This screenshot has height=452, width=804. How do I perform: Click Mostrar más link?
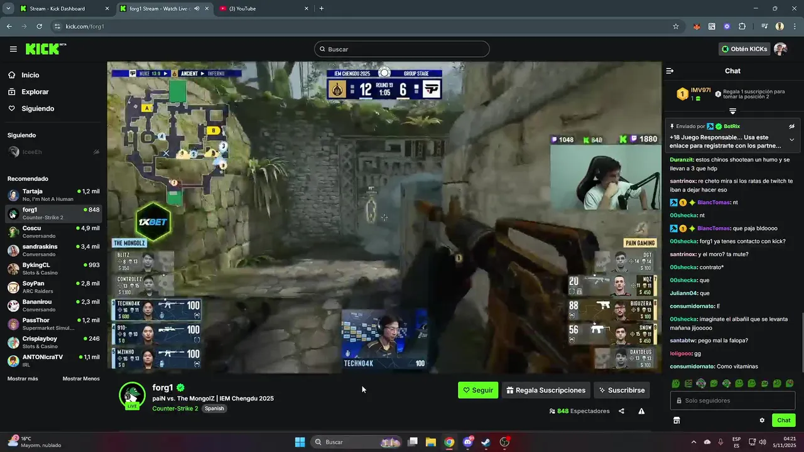click(23, 379)
